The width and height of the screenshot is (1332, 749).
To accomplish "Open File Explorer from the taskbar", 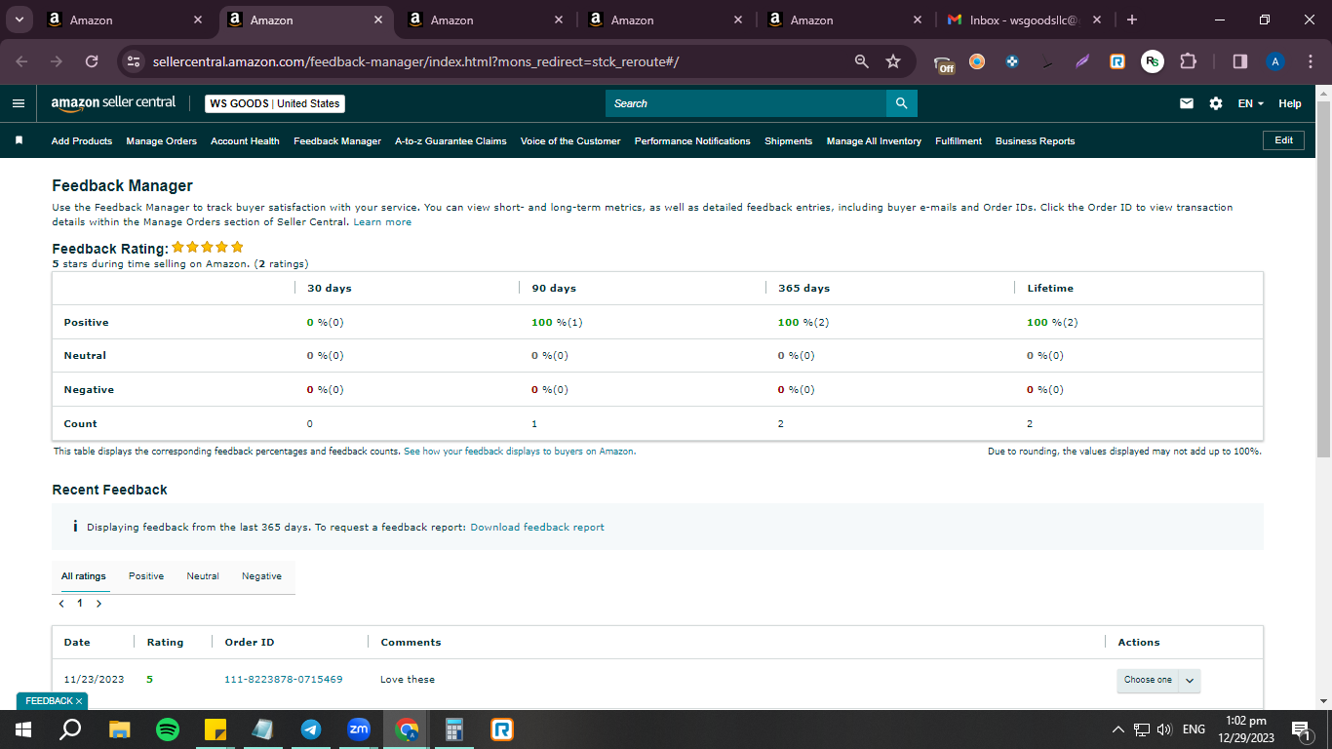I will (x=119, y=729).
